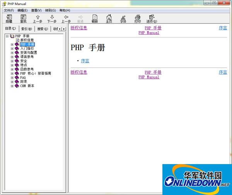Click the up-arrow 上一步 toolbar icon

pos(38,19)
